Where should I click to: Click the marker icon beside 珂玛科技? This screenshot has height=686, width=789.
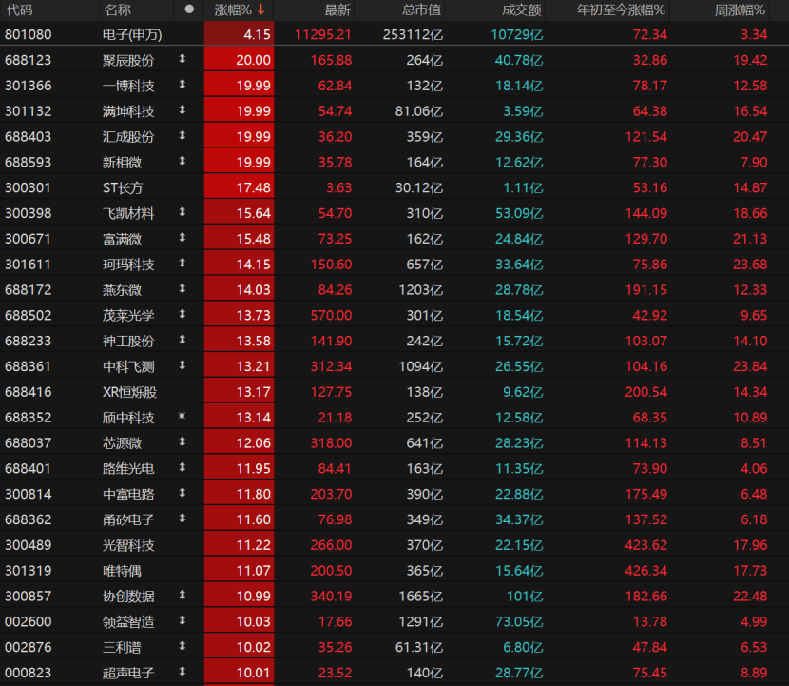(x=183, y=263)
